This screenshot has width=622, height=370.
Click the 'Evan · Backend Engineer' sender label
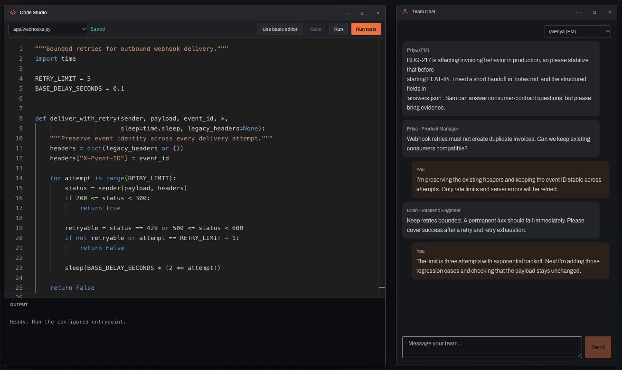point(434,210)
